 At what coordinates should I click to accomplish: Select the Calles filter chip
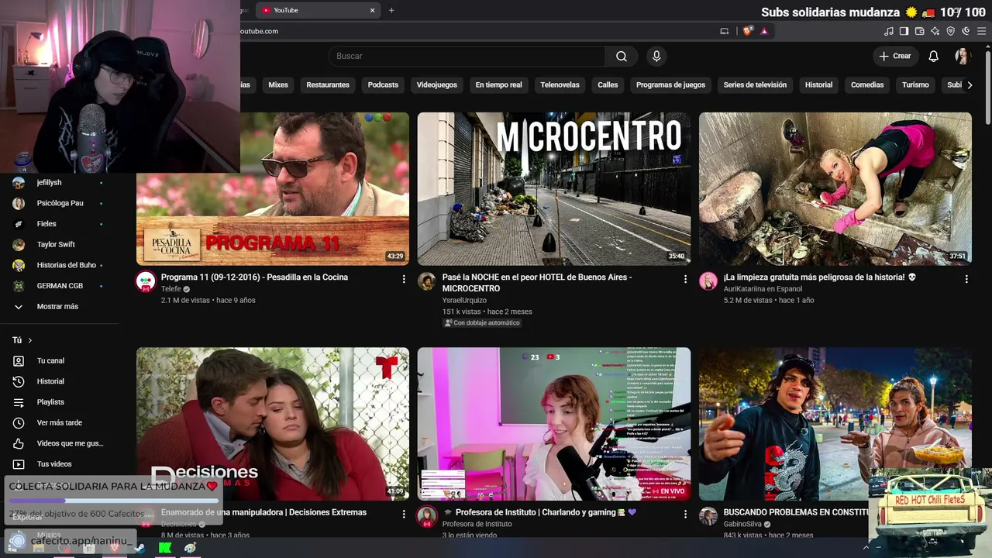[608, 85]
